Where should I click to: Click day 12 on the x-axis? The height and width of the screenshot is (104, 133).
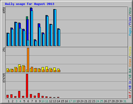point(51,101)
